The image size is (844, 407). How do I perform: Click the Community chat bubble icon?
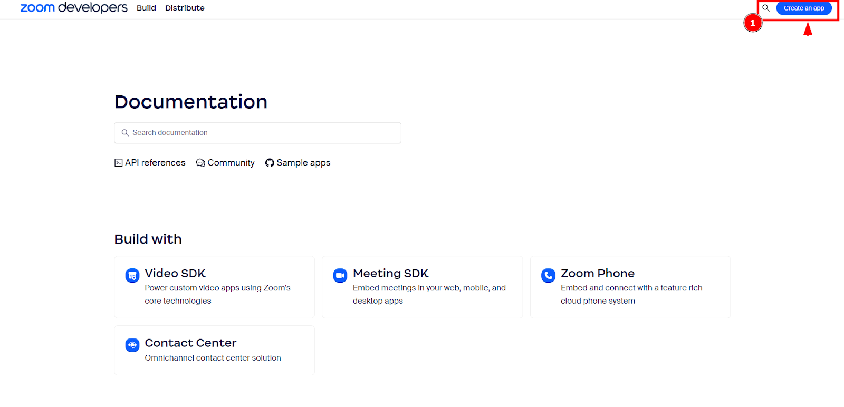200,163
